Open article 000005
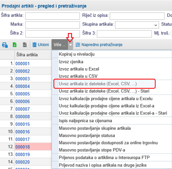The image size is (172, 169). tap(23, 94)
